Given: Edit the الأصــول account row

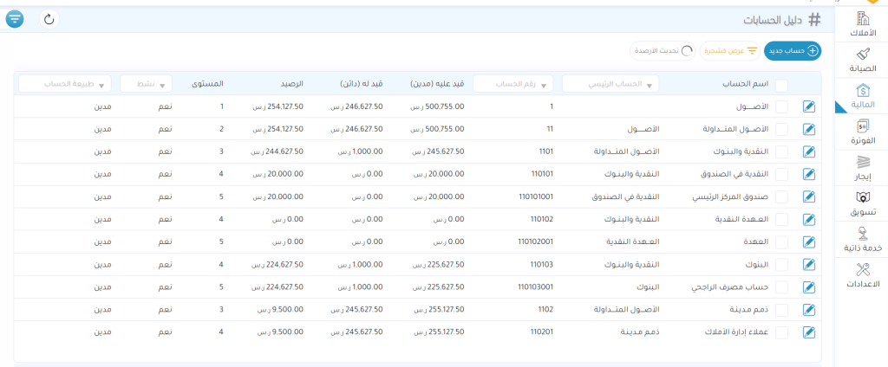Looking at the screenshot, I should [809, 106].
